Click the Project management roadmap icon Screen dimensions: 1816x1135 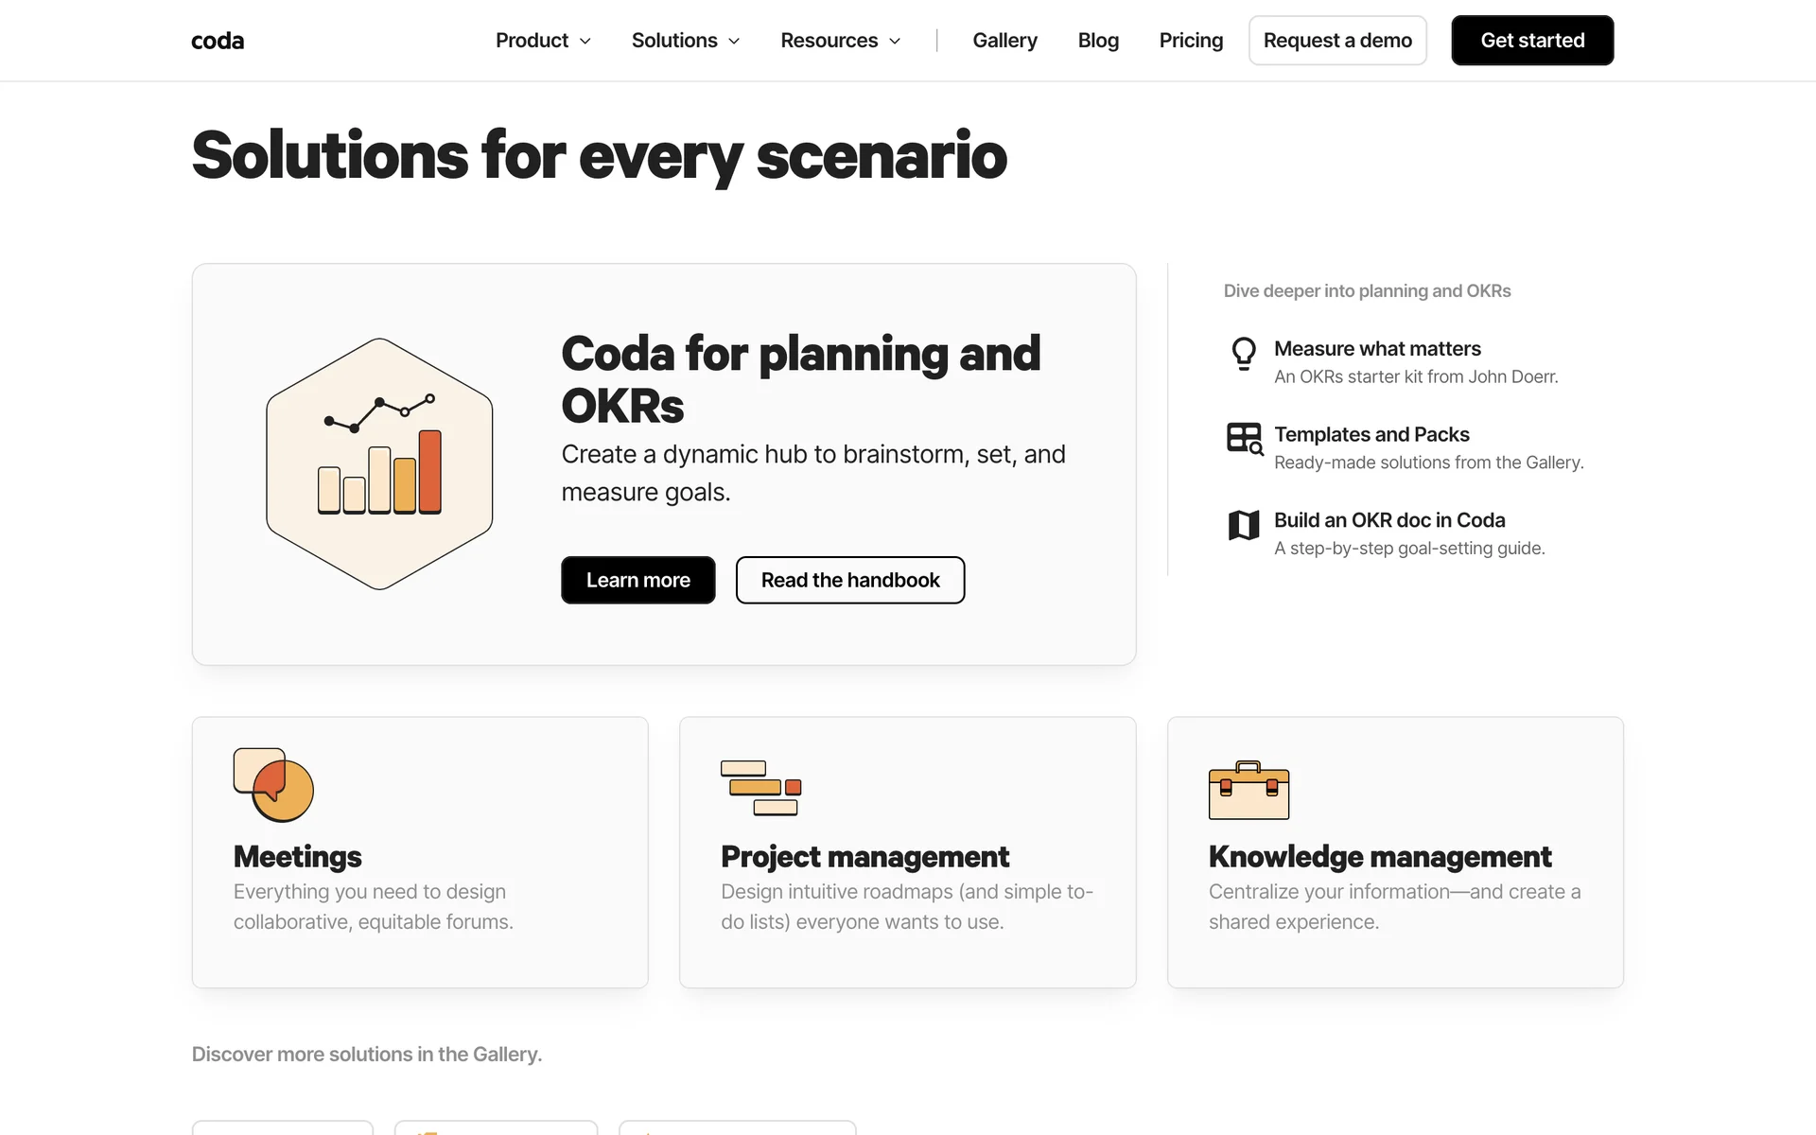point(760,787)
